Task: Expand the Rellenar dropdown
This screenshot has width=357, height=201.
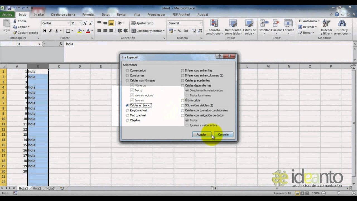Action: pyautogui.click(x=316, y=27)
